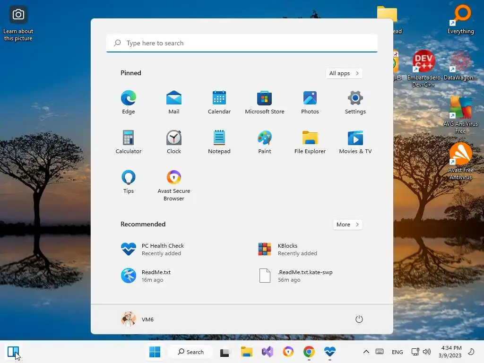Image resolution: width=484 pixels, height=363 pixels.
Task: Open File Explorer in pinned apps
Action: pyautogui.click(x=310, y=142)
